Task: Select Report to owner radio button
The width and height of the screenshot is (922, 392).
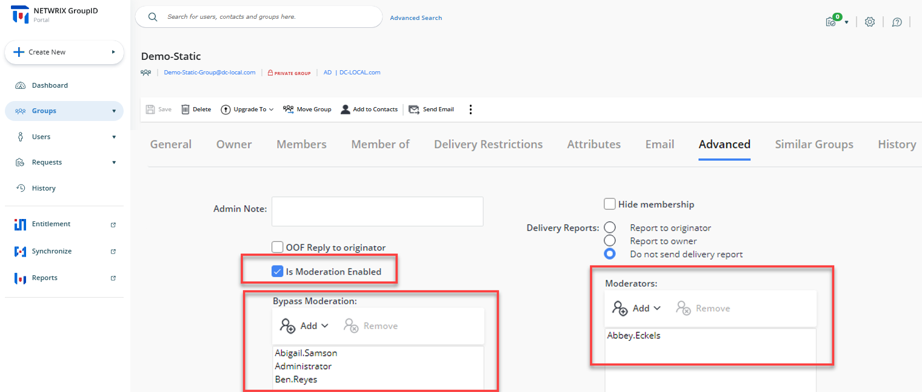Action: click(610, 241)
